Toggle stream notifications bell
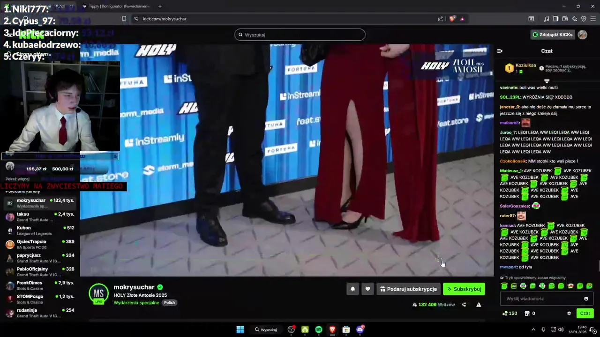Screen dimensions: 600x337 pos(353,289)
